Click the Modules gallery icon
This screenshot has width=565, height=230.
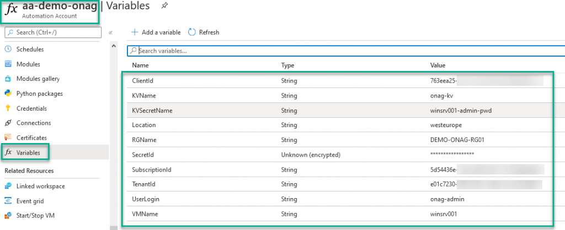tap(8, 79)
